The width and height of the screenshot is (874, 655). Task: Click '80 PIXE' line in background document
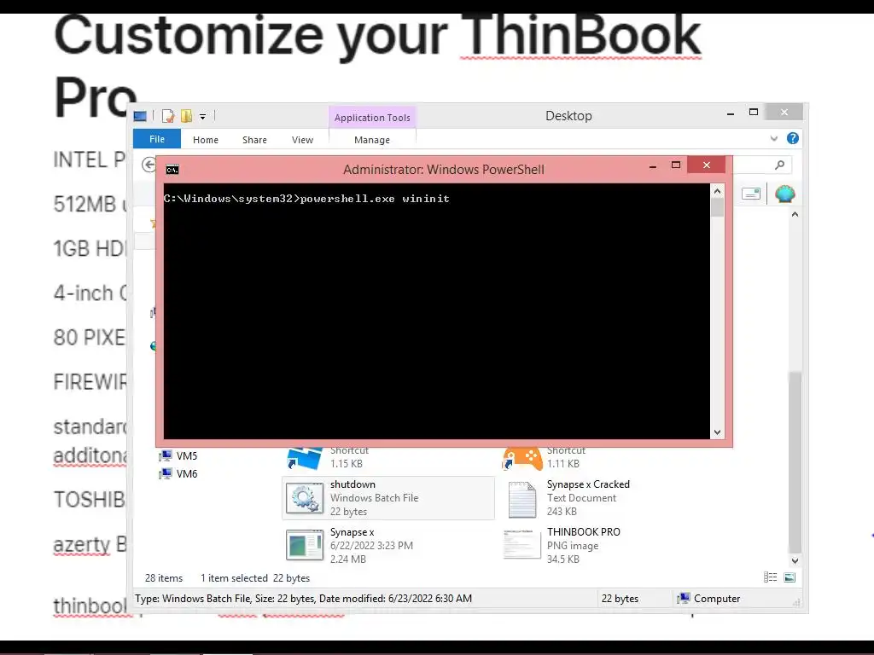[x=90, y=338]
